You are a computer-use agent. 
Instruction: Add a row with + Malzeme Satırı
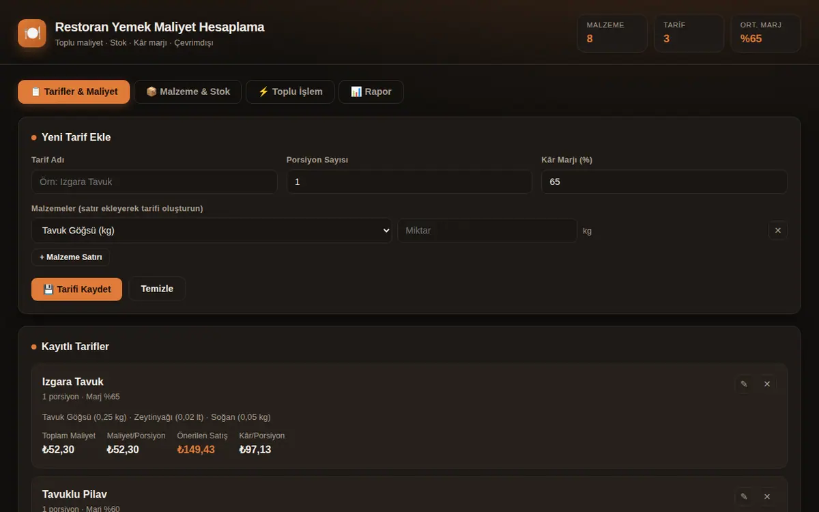click(x=70, y=257)
